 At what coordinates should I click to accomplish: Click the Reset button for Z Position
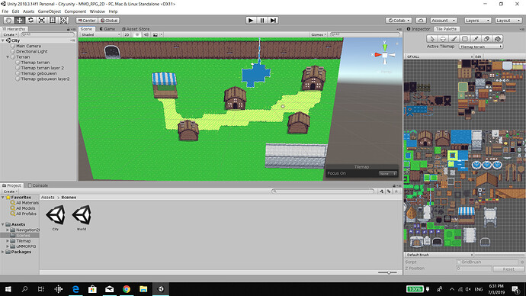click(x=508, y=269)
